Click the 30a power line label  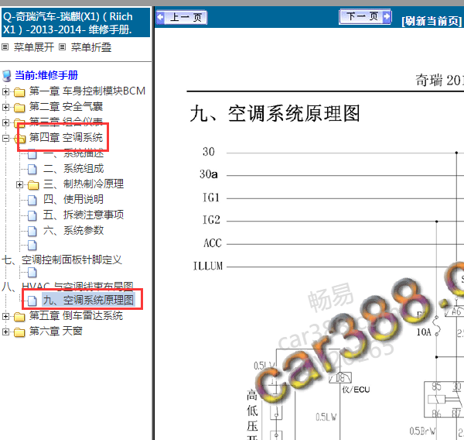point(209,174)
